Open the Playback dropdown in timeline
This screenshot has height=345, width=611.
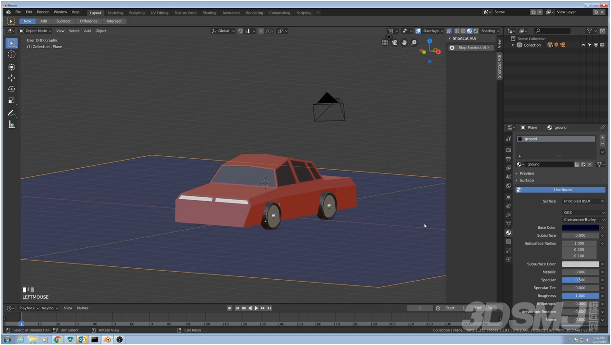29,308
